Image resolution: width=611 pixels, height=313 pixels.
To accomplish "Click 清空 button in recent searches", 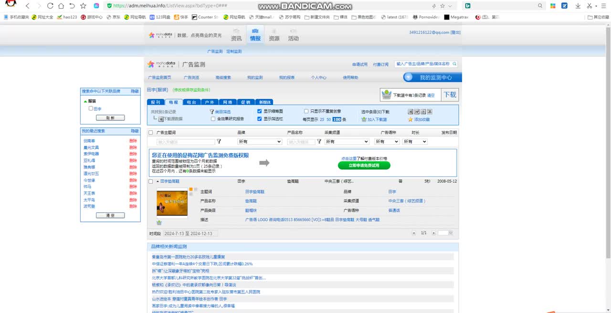I will pos(110,215).
